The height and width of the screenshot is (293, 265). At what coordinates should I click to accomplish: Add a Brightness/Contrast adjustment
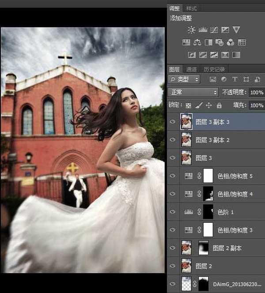pyautogui.click(x=191, y=30)
